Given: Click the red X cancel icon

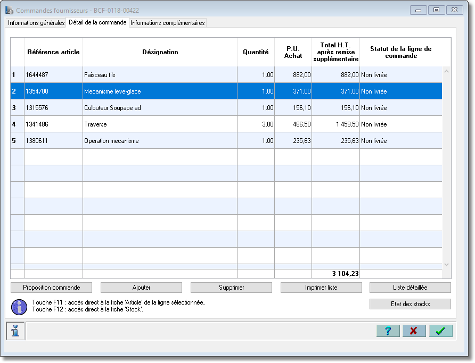Looking at the screenshot, I should click(414, 331).
